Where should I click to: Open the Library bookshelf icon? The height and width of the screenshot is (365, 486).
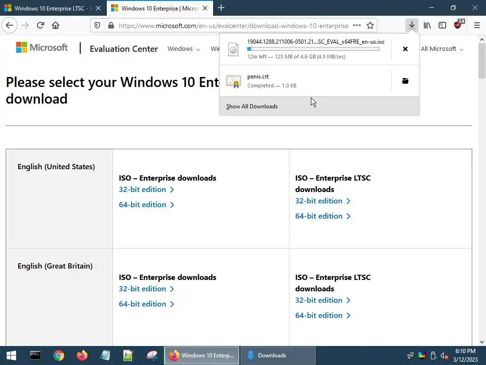[427, 26]
